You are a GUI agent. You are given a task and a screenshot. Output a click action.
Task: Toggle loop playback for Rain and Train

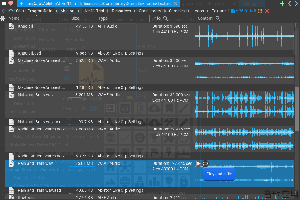pos(205,163)
